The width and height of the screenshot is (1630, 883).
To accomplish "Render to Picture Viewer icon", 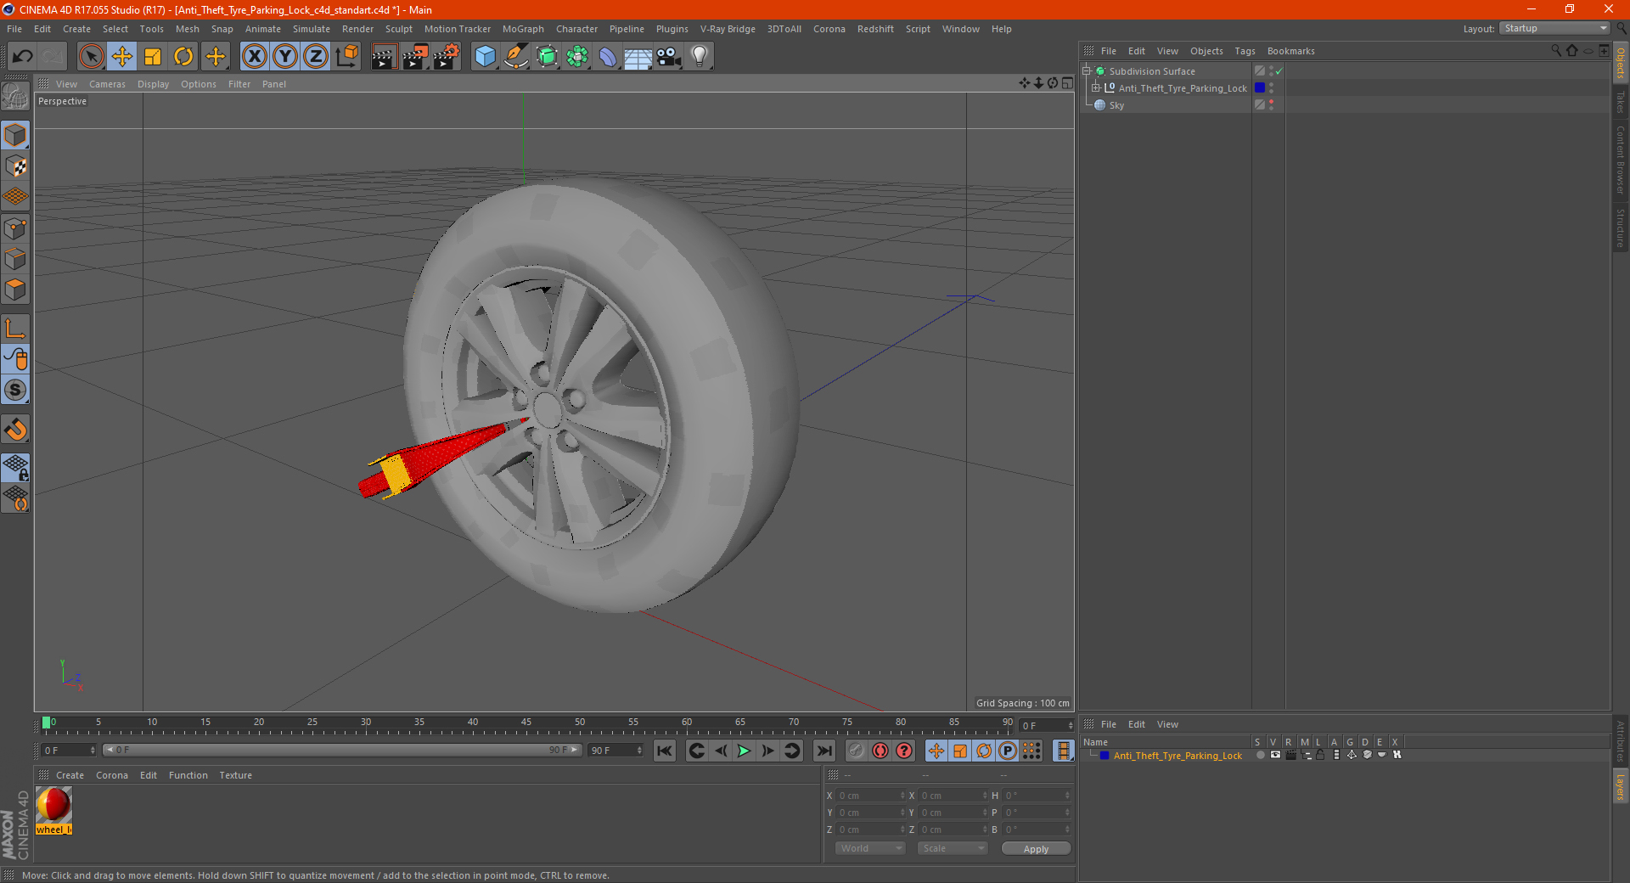I will pyautogui.click(x=415, y=57).
